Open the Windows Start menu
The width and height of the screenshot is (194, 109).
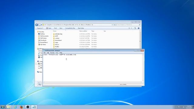click(3, 107)
